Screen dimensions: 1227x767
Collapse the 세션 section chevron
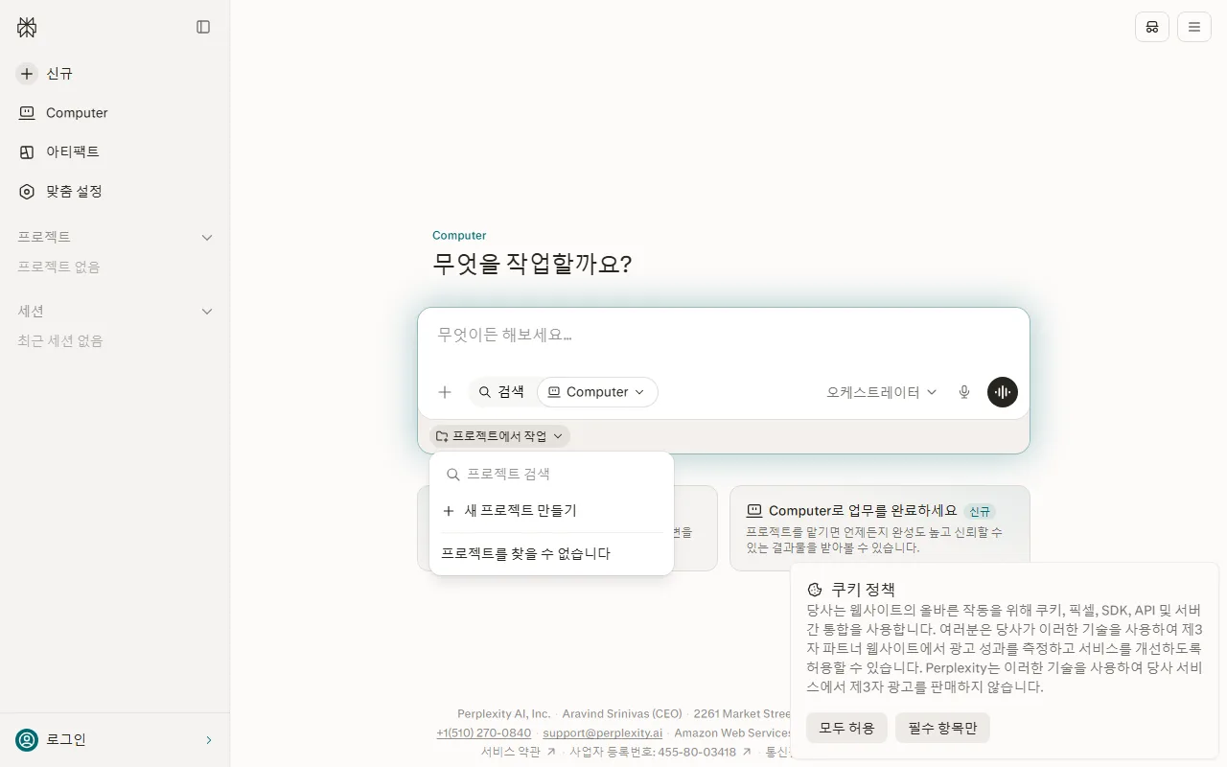[207, 312]
